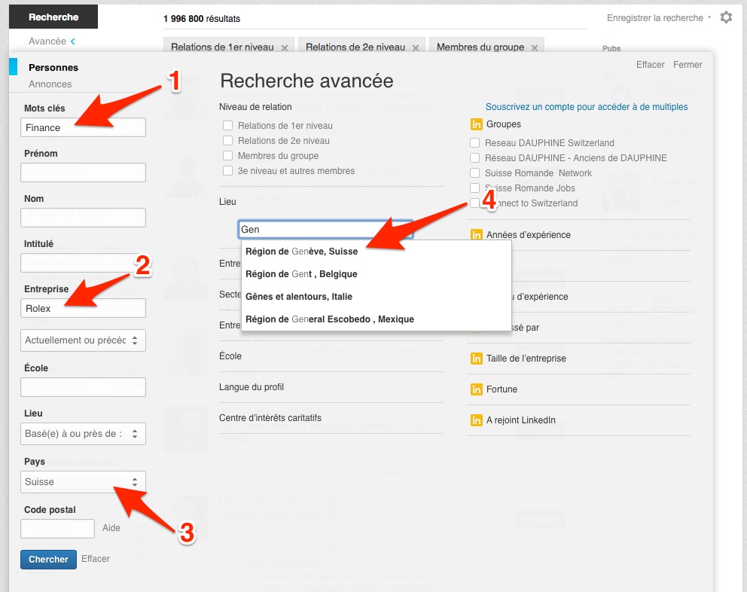This screenshot has height=592, width=747.
Task: Click the LinkedIn icon beside Années d'expérience
Action: click(x=476, y=234)
